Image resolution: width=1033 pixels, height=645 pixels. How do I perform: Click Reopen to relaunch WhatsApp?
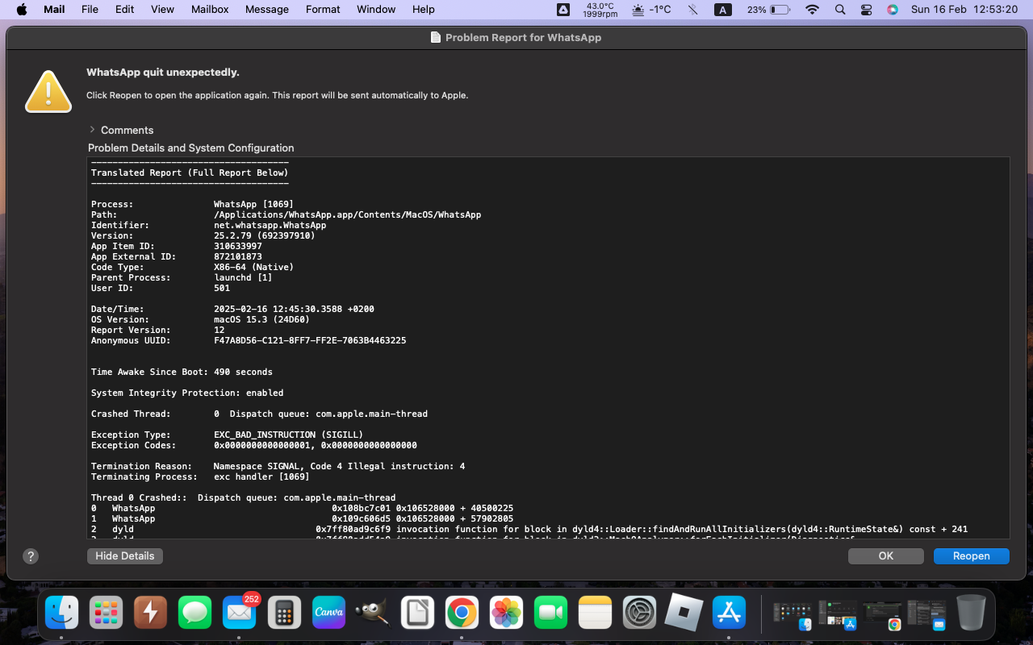pos(972,556)
